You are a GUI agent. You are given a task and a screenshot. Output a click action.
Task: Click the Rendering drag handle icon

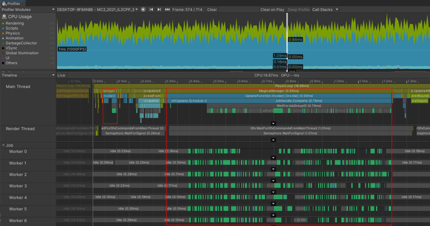click(x=52, y=24)
